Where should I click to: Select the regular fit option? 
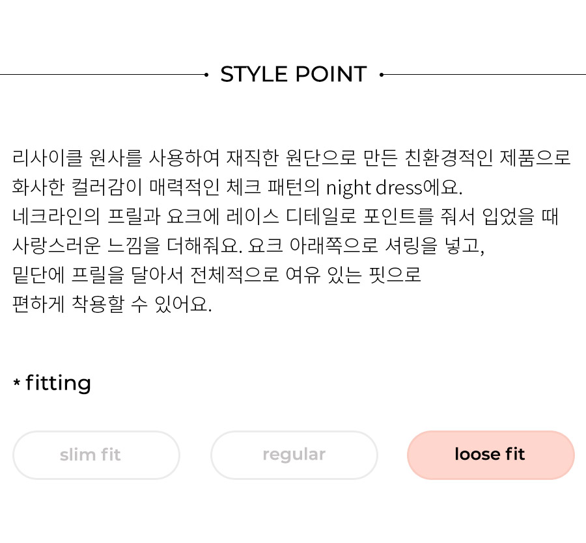[x=294, y=455]
